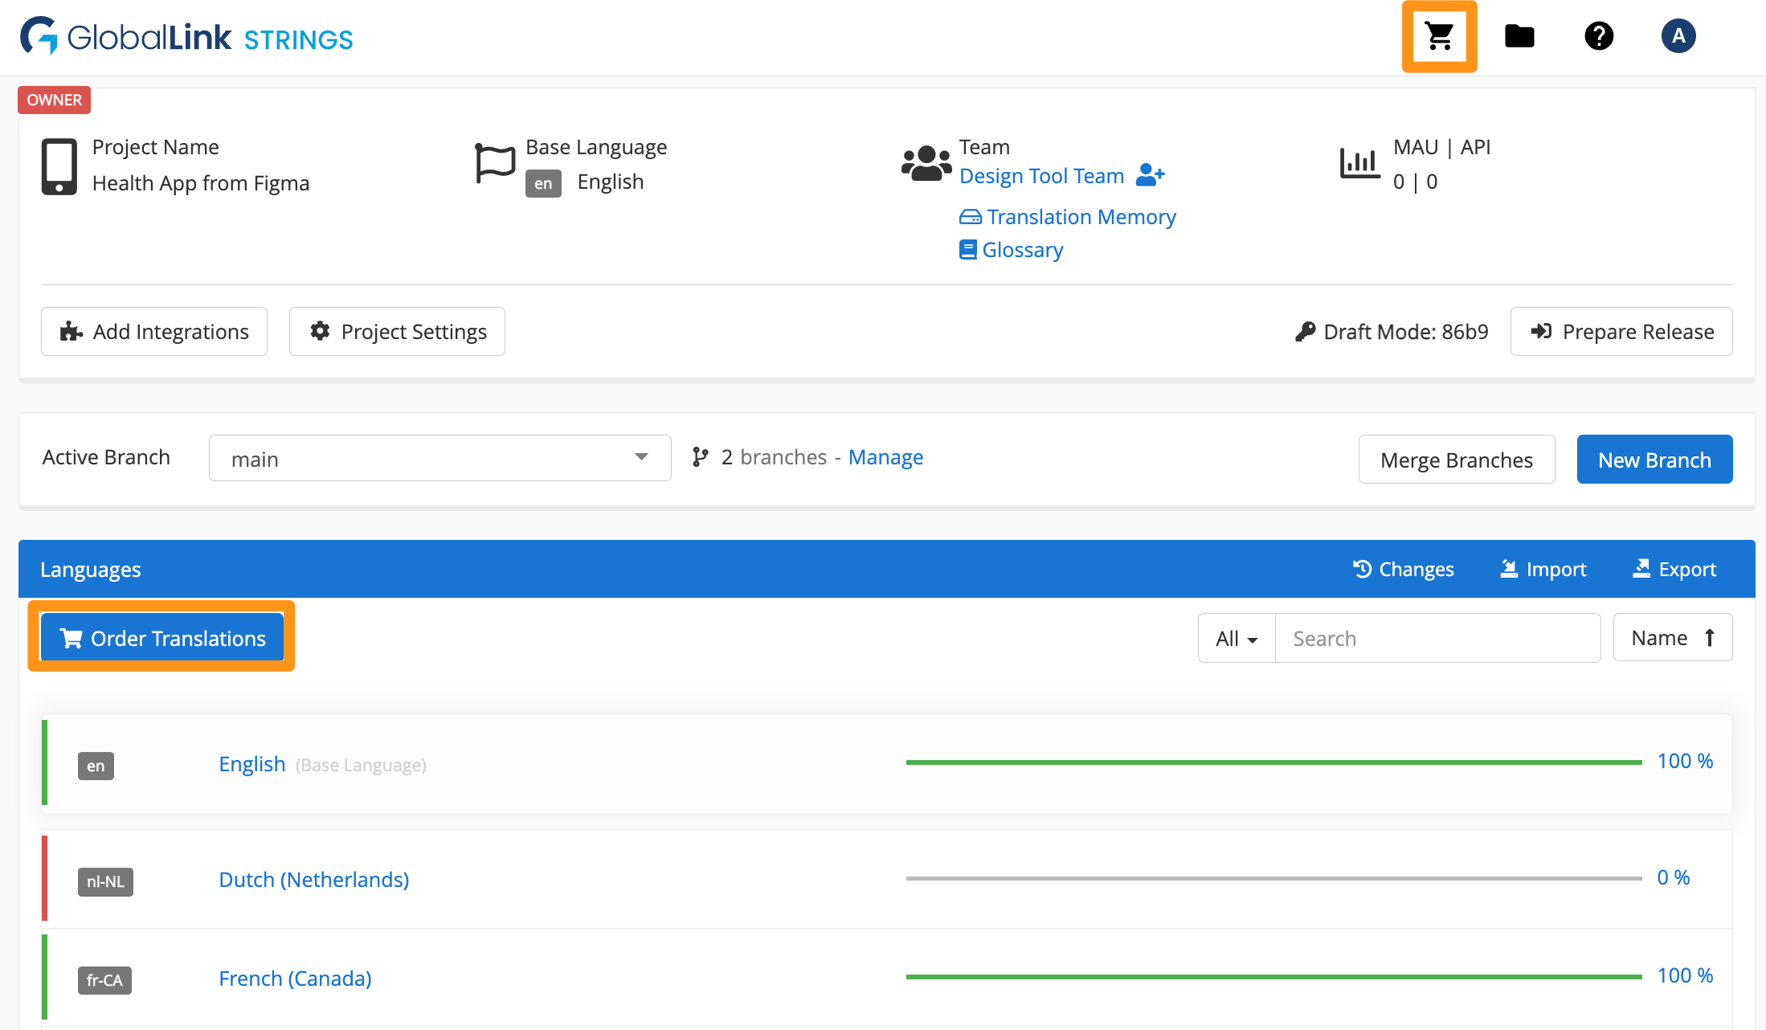
Task: Click English 100 % progress bar
Action: click(1273, 762)
